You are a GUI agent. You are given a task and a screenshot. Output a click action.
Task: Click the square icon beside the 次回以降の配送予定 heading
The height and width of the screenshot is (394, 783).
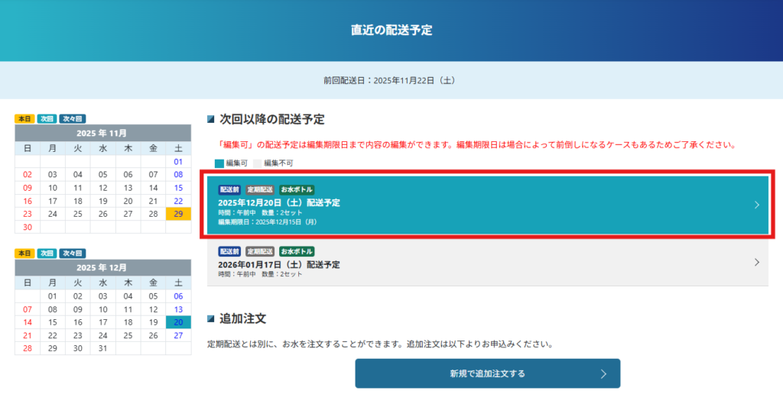[x=211, y=119]
